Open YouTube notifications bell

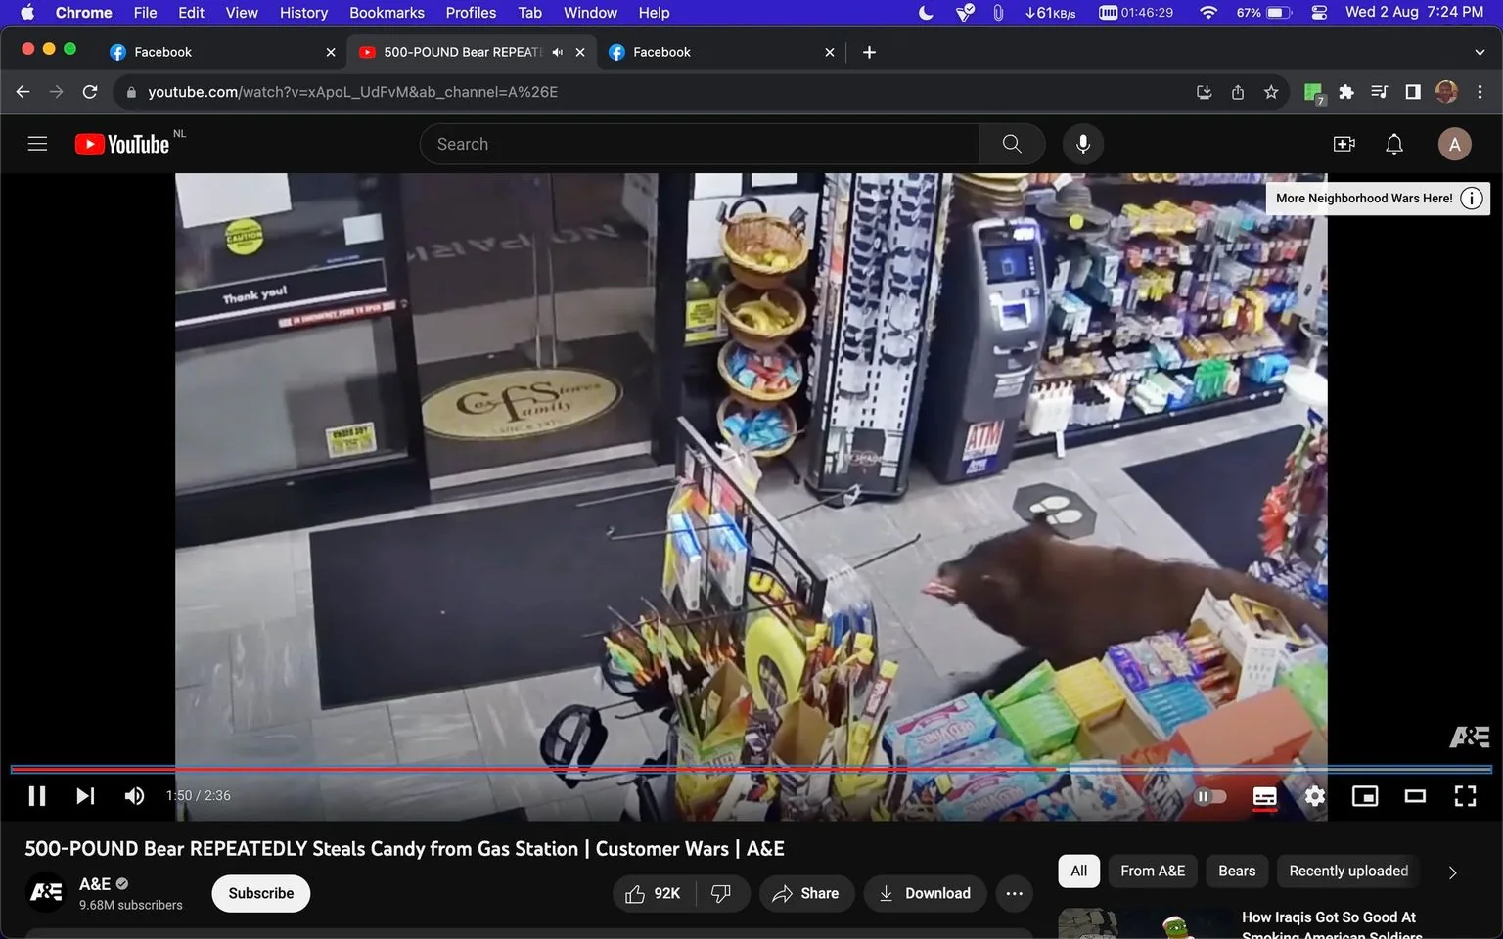pos(1394,144)
